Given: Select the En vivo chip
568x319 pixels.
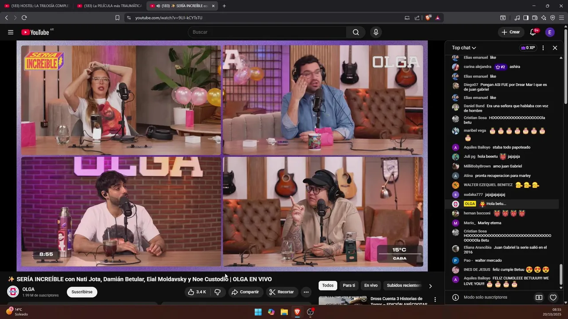Looking at the screenshot, I should 371,285.
